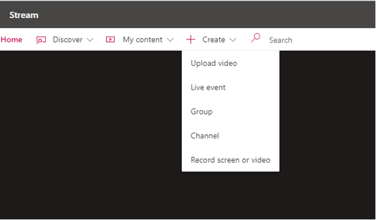Expand the Discover chevron
376x220 pixels.
tap(90, 40)
